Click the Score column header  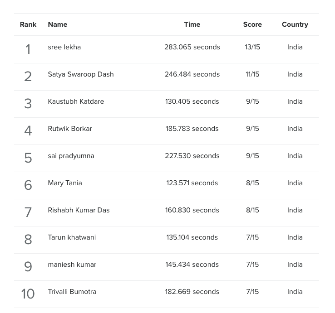click(x=252, y=24)
